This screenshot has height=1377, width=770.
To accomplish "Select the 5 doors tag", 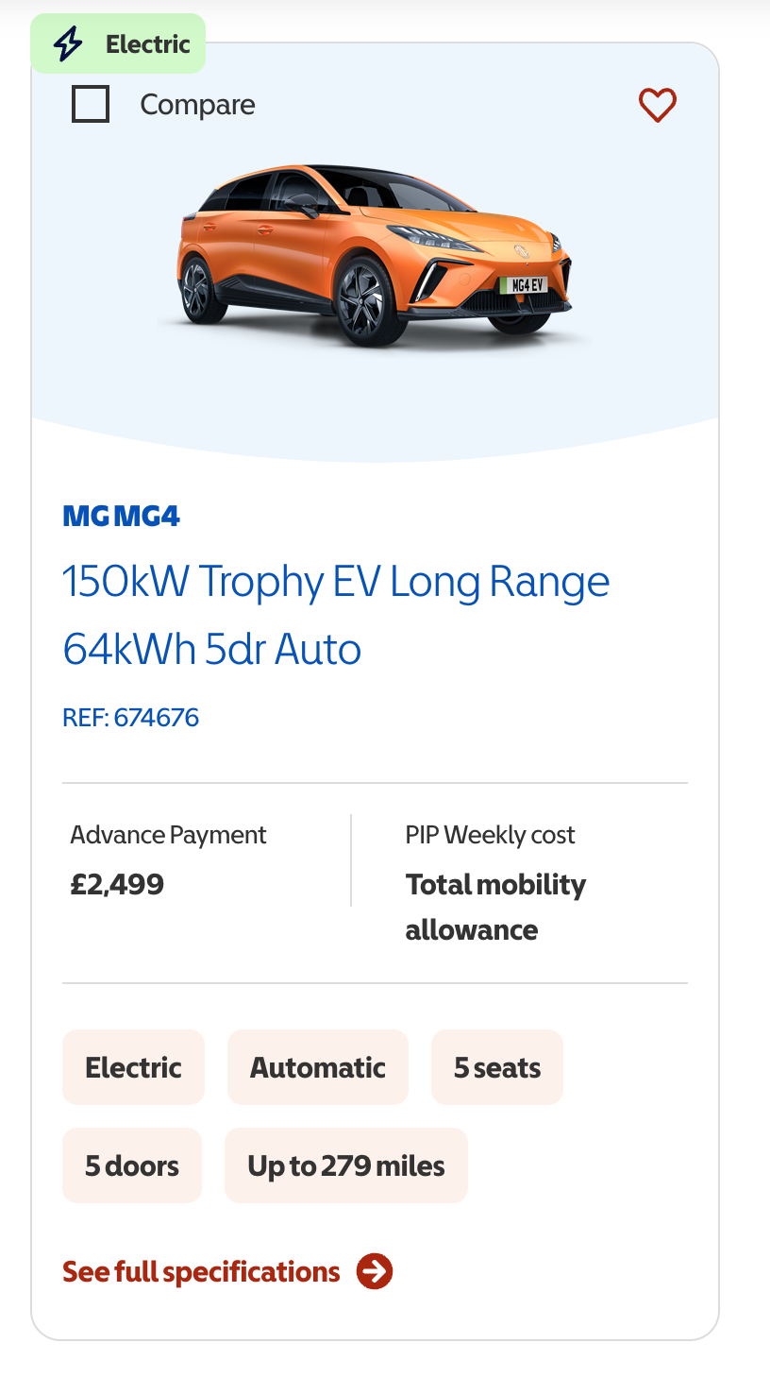I will coord(132,1165).
